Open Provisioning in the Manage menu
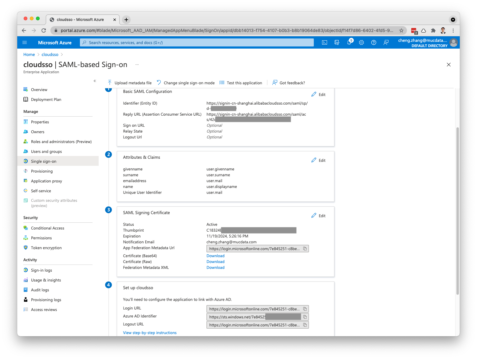 pos(42,171)
